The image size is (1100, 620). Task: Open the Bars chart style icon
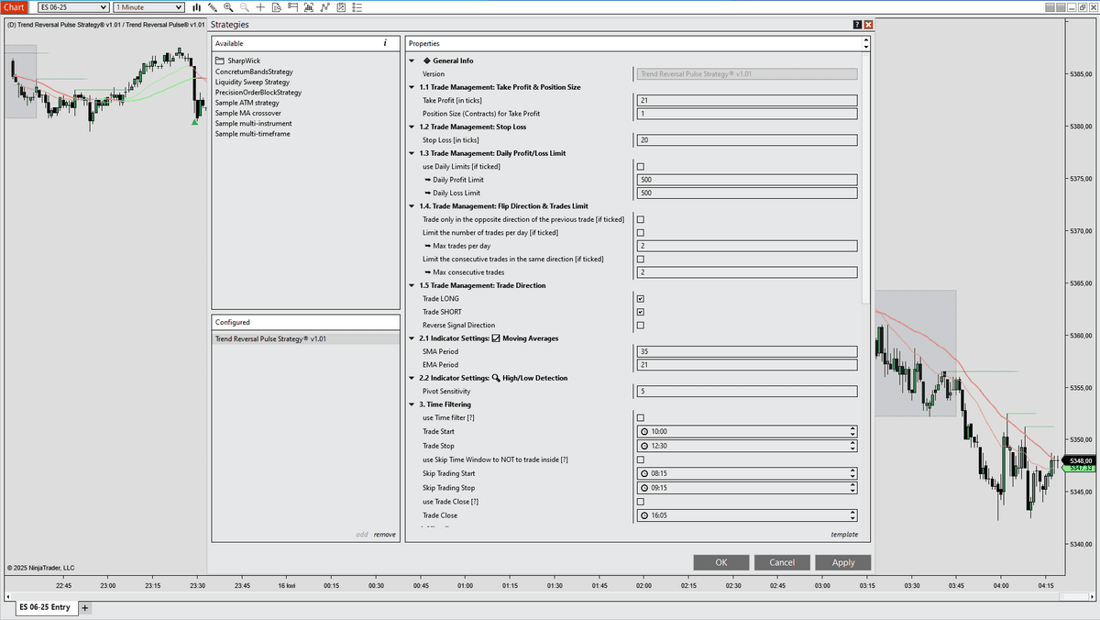[196, 7]
